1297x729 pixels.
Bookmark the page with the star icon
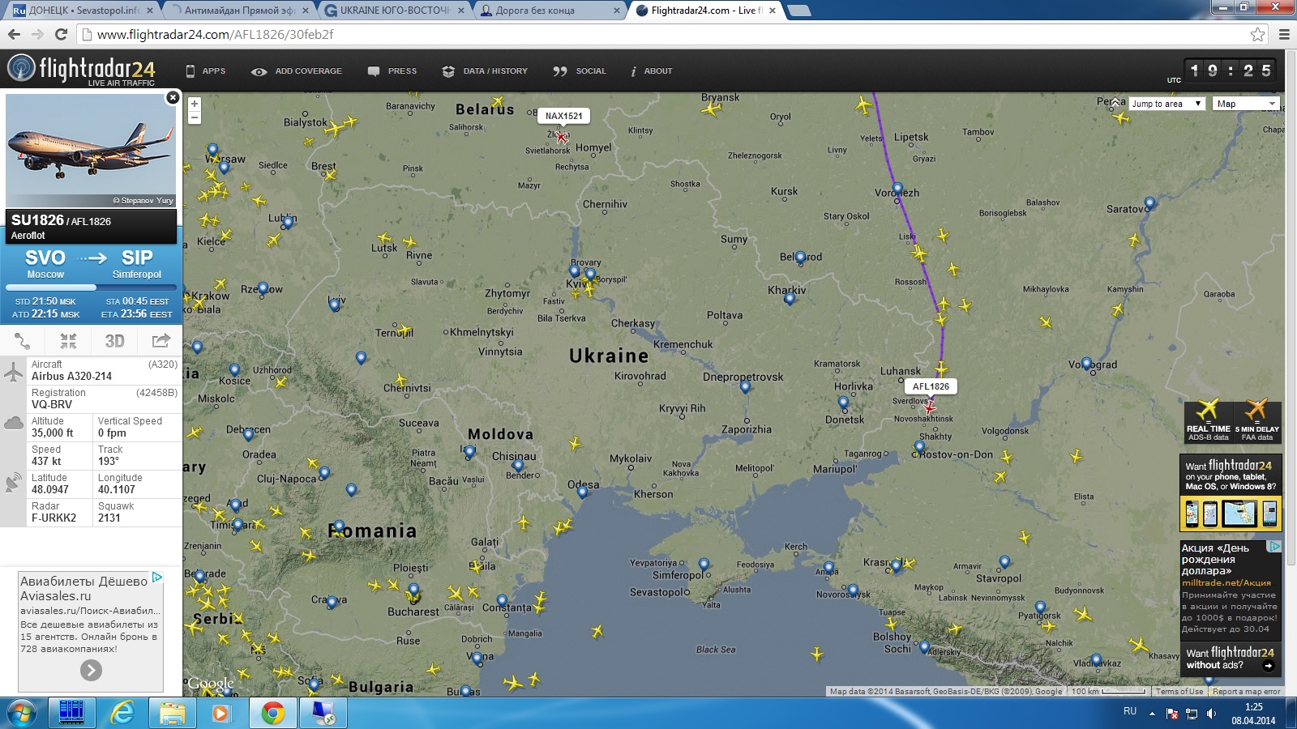1257,34
